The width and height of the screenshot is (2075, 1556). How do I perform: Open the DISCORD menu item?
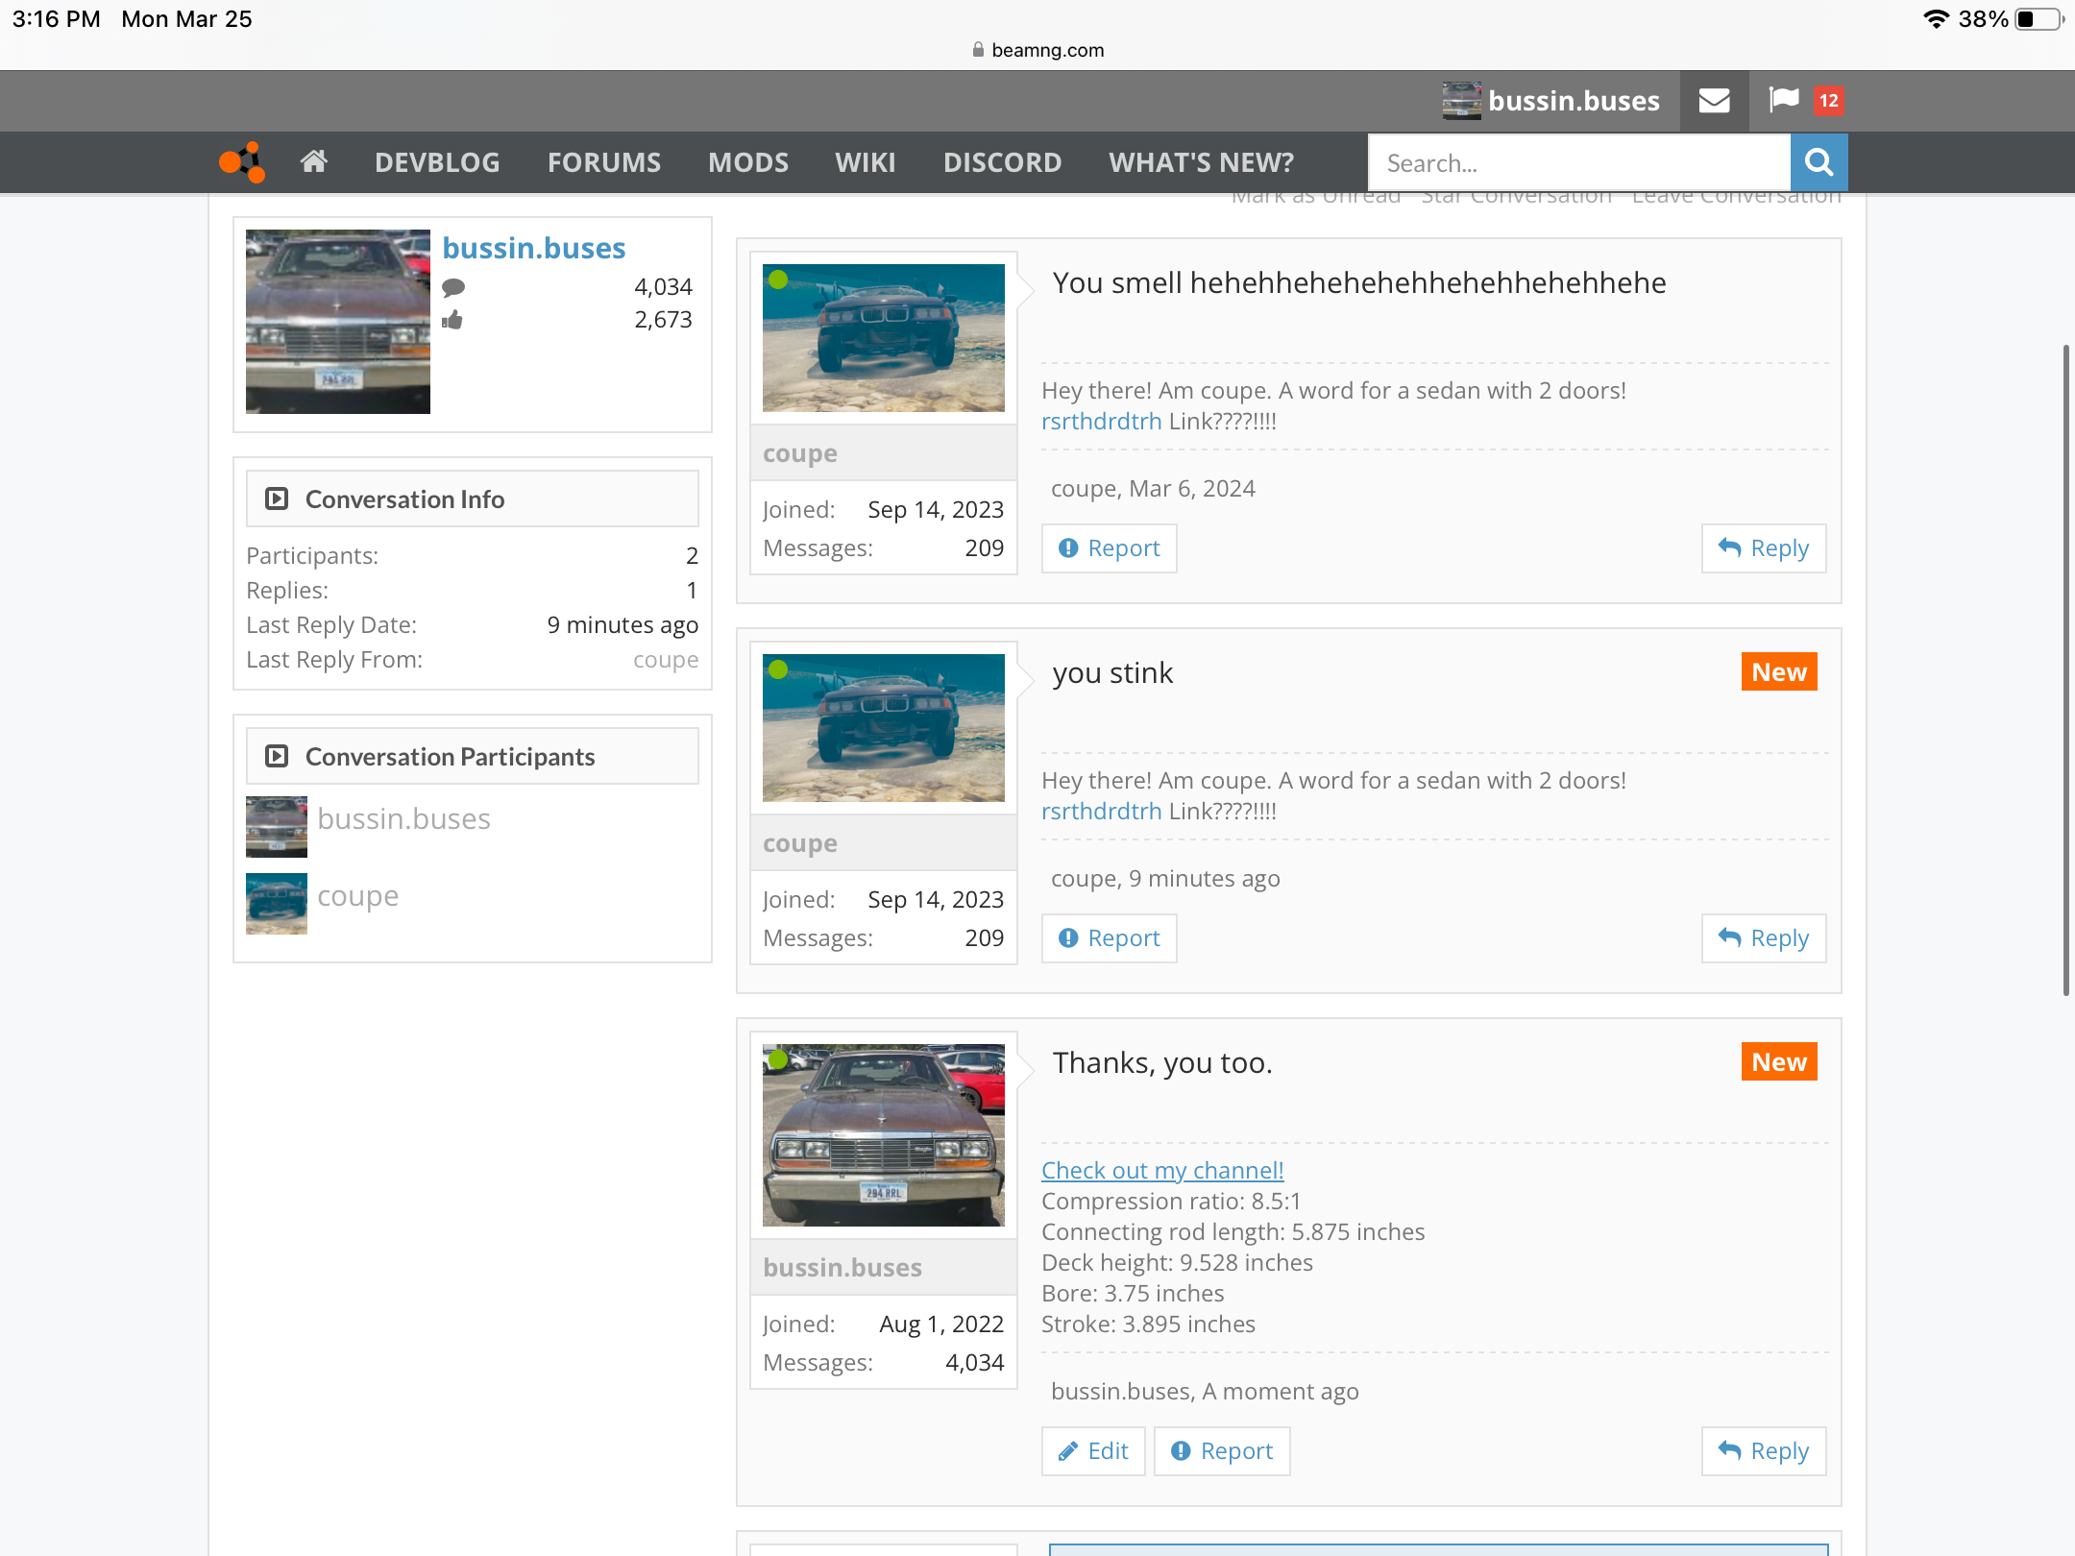coord(1002,162)
